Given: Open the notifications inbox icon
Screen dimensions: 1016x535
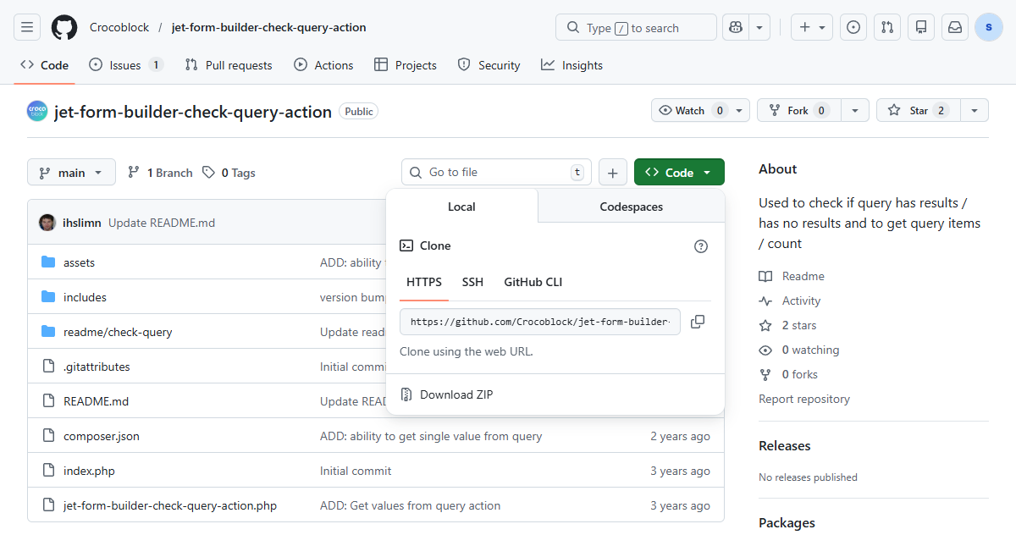Looking at the screenshot, I should click(955, 27).
